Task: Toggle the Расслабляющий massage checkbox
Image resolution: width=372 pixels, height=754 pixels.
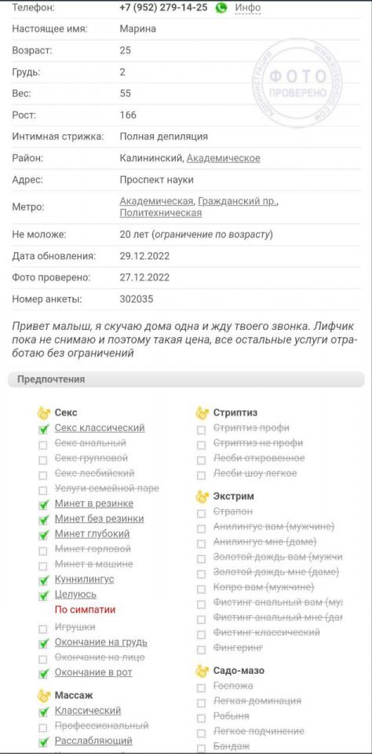Action: pos(43,741)
